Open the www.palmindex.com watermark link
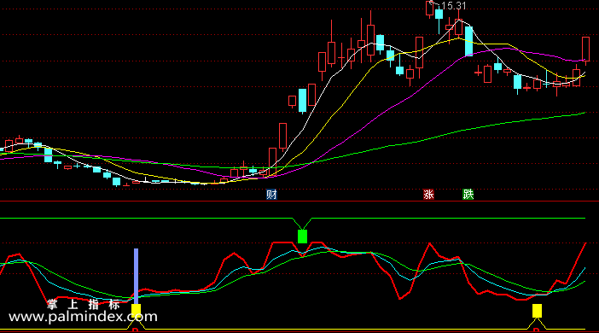 point(83,317)
